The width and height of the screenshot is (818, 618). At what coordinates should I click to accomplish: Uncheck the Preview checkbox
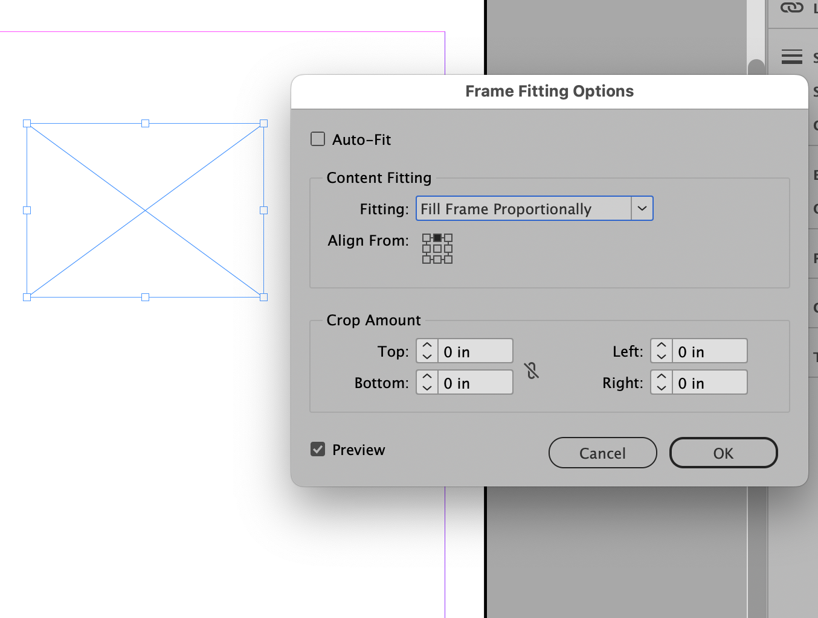click(x=317, y=449)
